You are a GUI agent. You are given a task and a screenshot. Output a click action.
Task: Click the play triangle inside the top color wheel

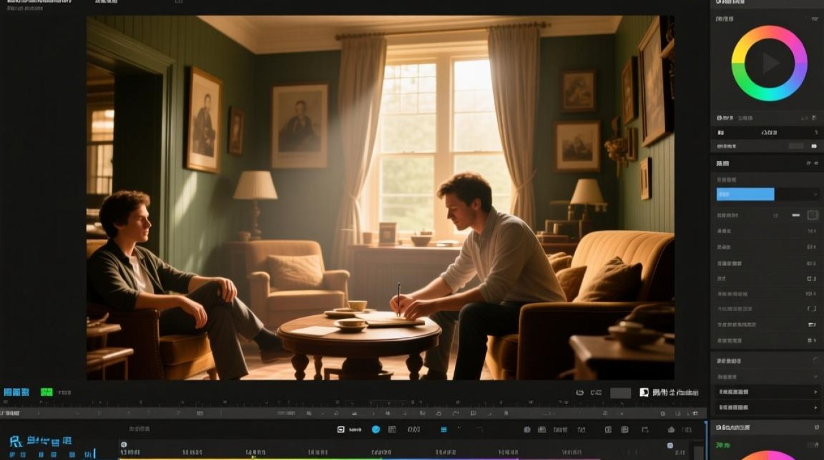point(770,63)
